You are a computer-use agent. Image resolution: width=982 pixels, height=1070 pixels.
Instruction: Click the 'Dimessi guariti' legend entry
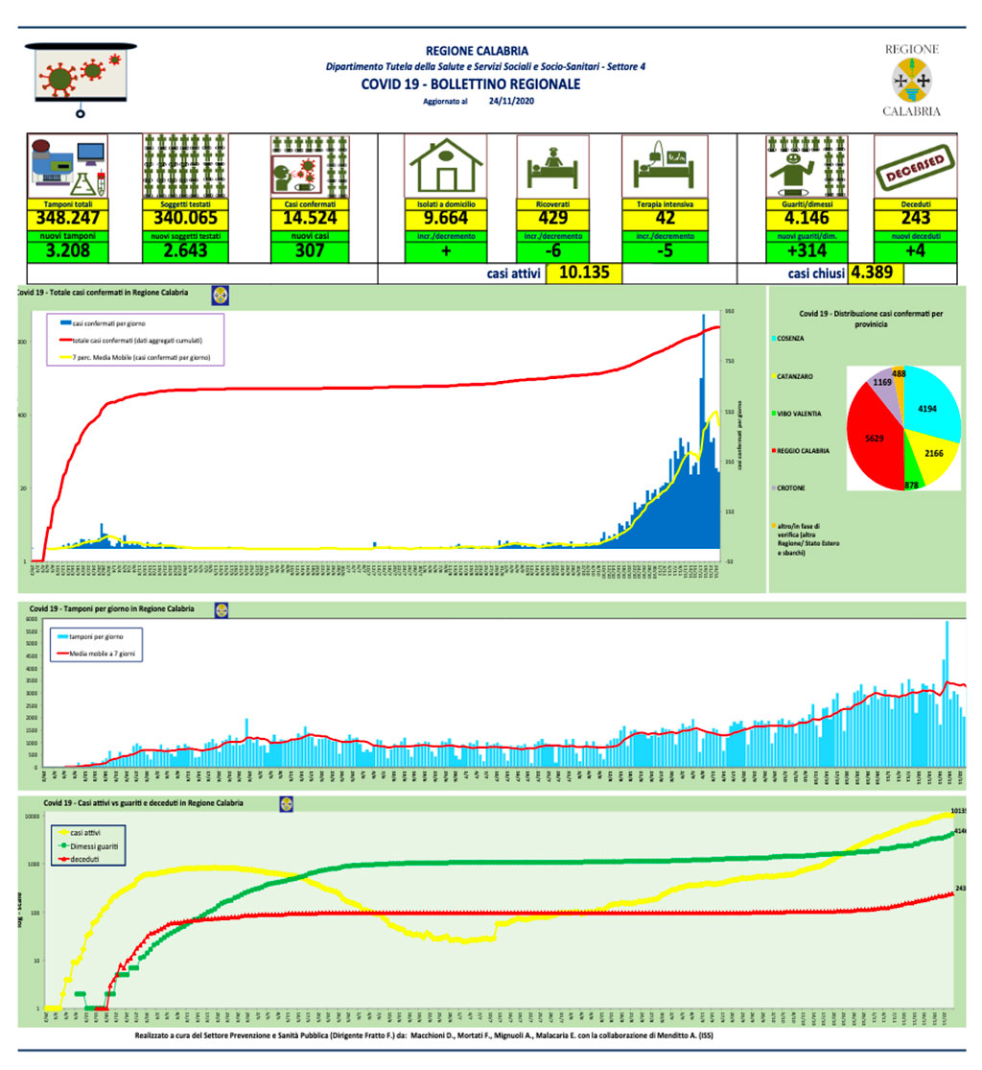[88, 846]
